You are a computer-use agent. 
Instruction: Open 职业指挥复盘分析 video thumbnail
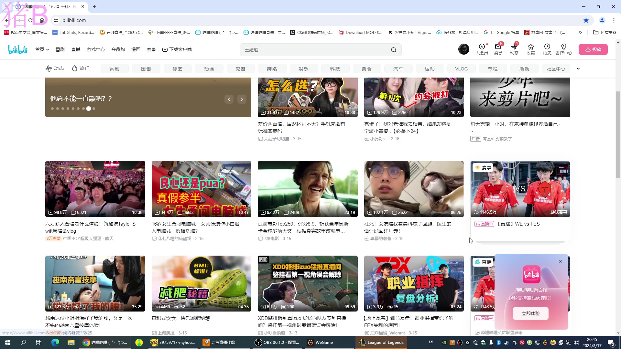point(414,283)
